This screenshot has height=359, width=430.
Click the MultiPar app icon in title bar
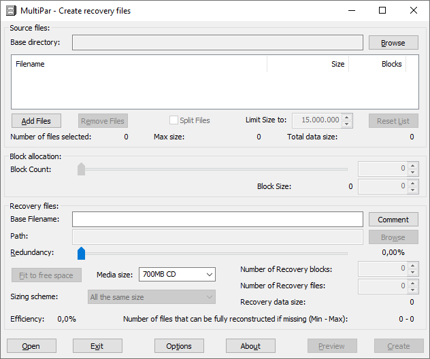point(11,11)
